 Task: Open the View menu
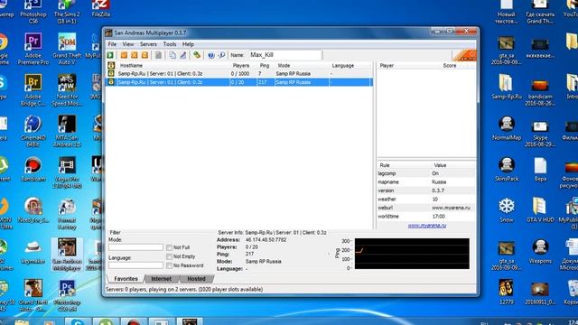pyautogui.click(x=128, y=44)
